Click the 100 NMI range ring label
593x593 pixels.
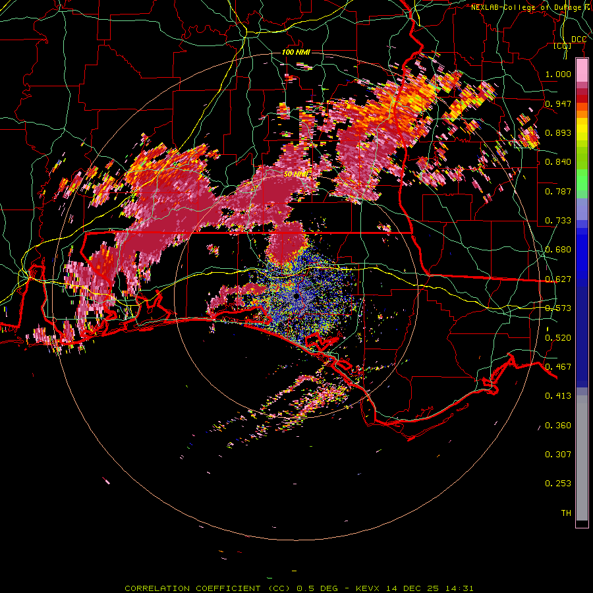pos(296,52)
